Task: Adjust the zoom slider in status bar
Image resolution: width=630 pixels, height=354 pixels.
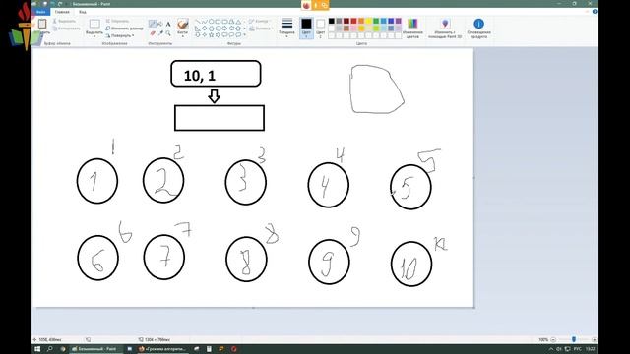Action: pos(574,339)
